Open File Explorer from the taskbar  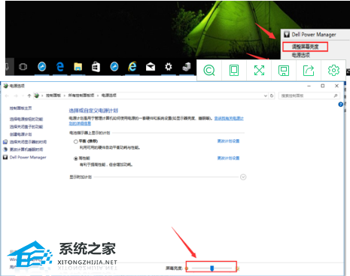click(x=78, y=67)
